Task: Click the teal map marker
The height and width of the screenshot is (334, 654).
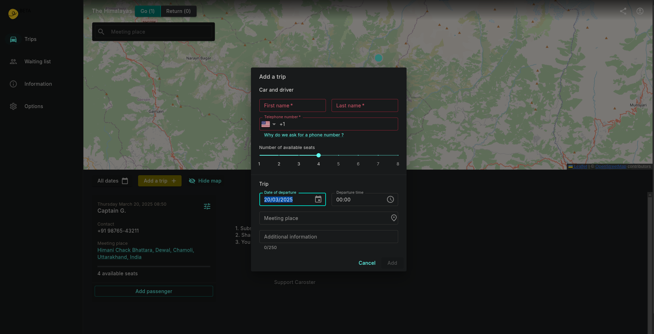Action: (379, 58)
